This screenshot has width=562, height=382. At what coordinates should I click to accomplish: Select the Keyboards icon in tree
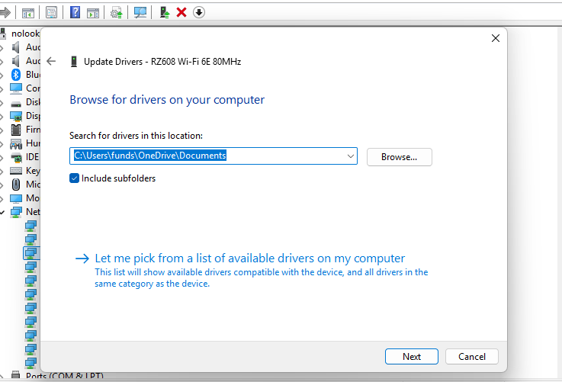[x=16, y=171]
